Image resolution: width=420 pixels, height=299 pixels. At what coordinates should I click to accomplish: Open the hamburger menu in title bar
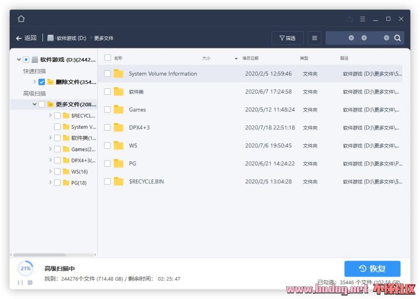click(363, 19)
